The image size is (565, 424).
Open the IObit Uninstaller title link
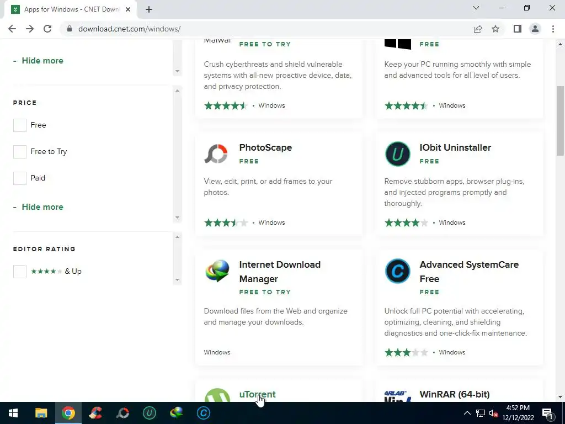tap(455, 147)
